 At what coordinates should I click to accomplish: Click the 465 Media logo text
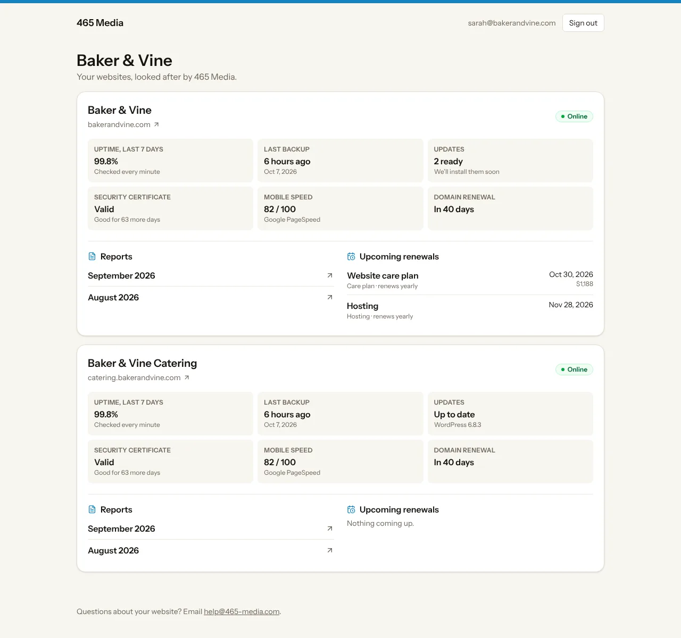tap(100, 23)
